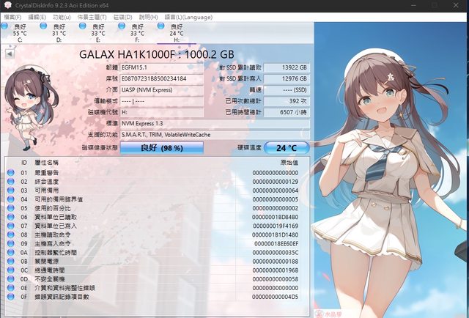Click status orb for attribute 0E row
Image resolution: width=469 pixels, height=318 pixels.
(x=11, y=288)
